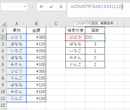Image resolution: width=130 pixels, height=110 pixels.
Task: Click cell A2 containing ぶどう
Action: [x=16, y=37]
